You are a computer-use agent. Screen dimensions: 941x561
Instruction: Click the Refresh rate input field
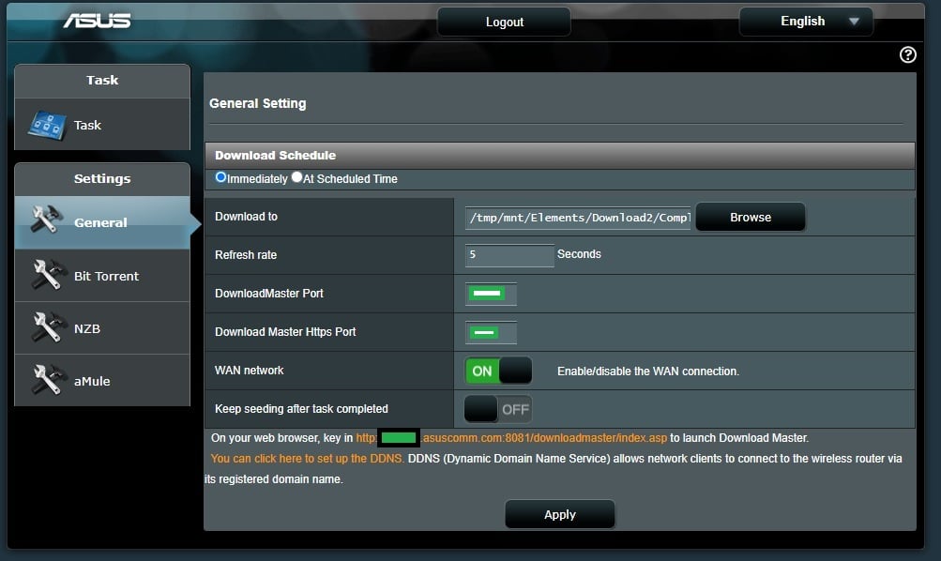point(509,255)
